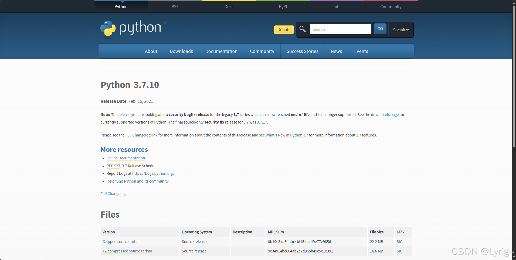Open the Docs top tab
516x260 pixels.
(x=229, y=6)
